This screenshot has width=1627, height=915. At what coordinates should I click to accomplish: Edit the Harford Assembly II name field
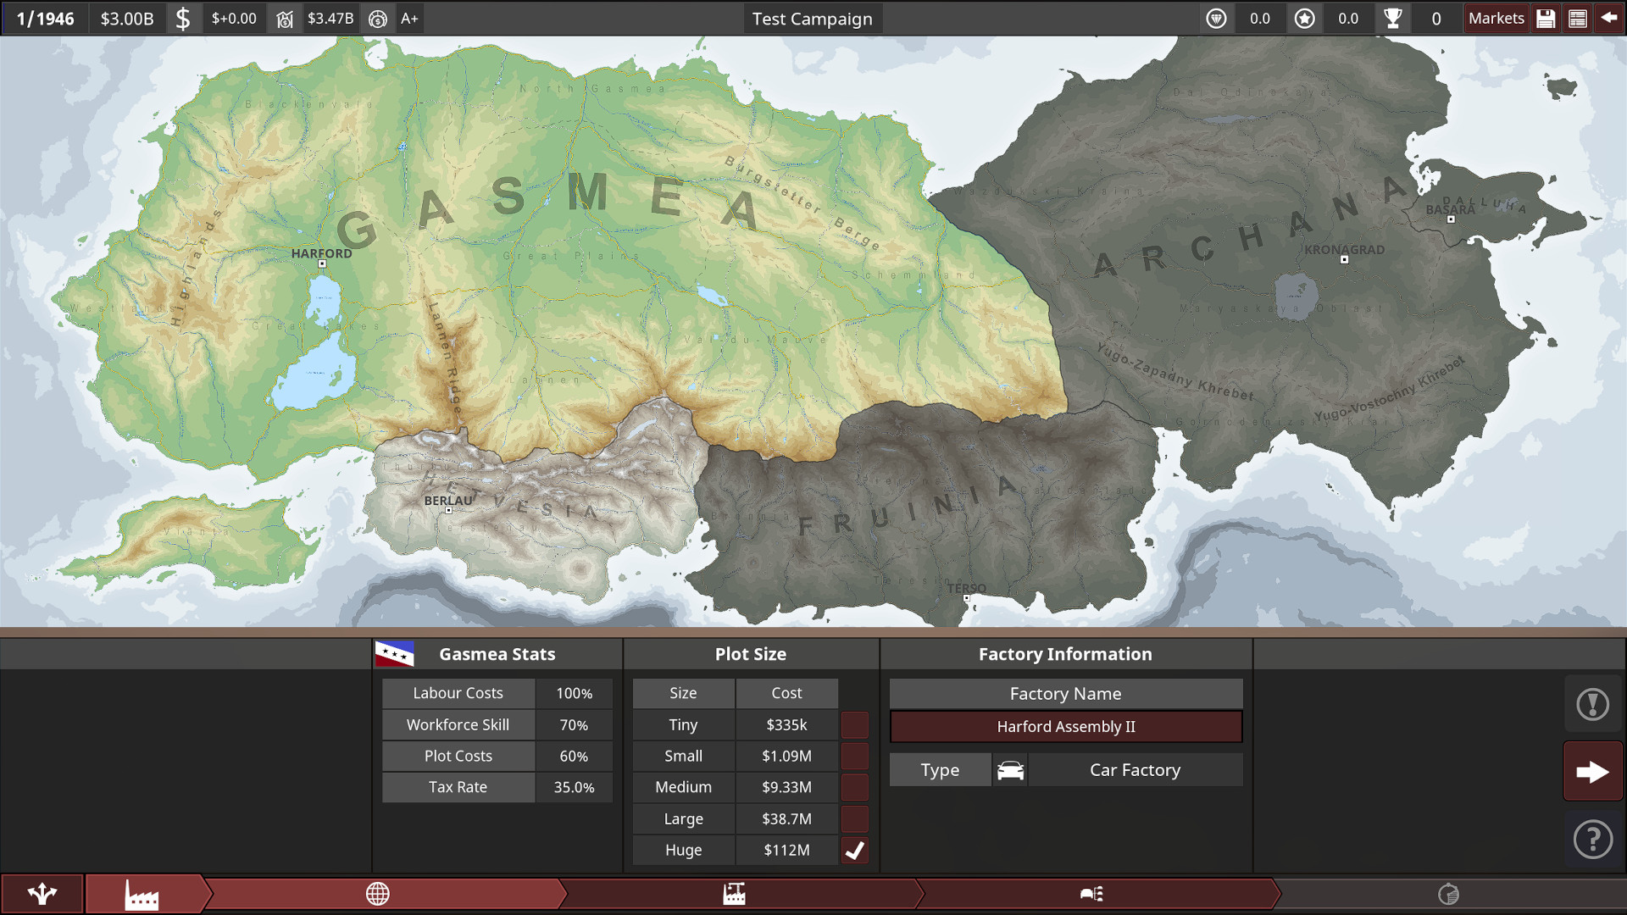tap(1066, 726)
